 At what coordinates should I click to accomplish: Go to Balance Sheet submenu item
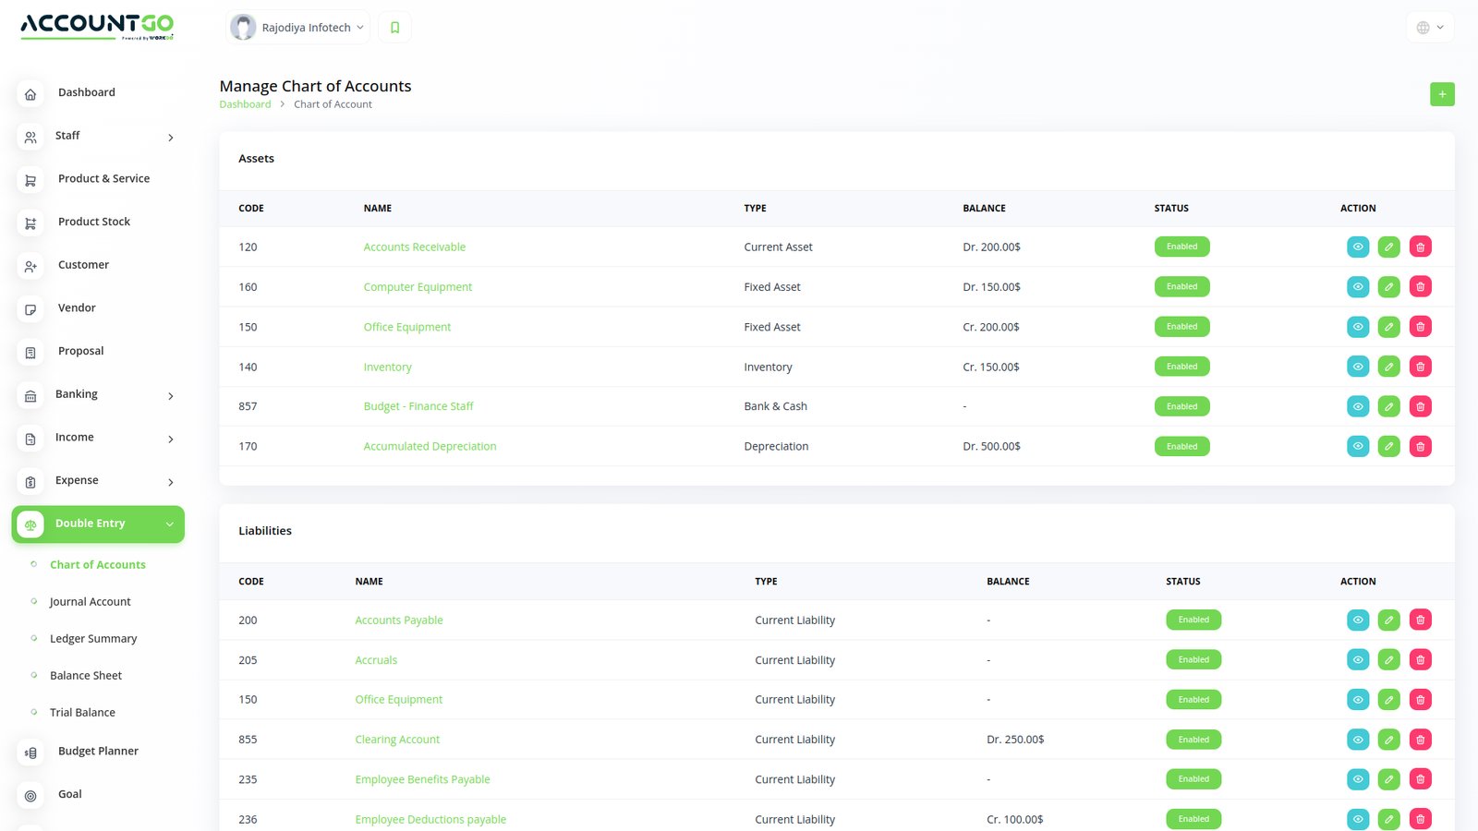click(85, 676)
